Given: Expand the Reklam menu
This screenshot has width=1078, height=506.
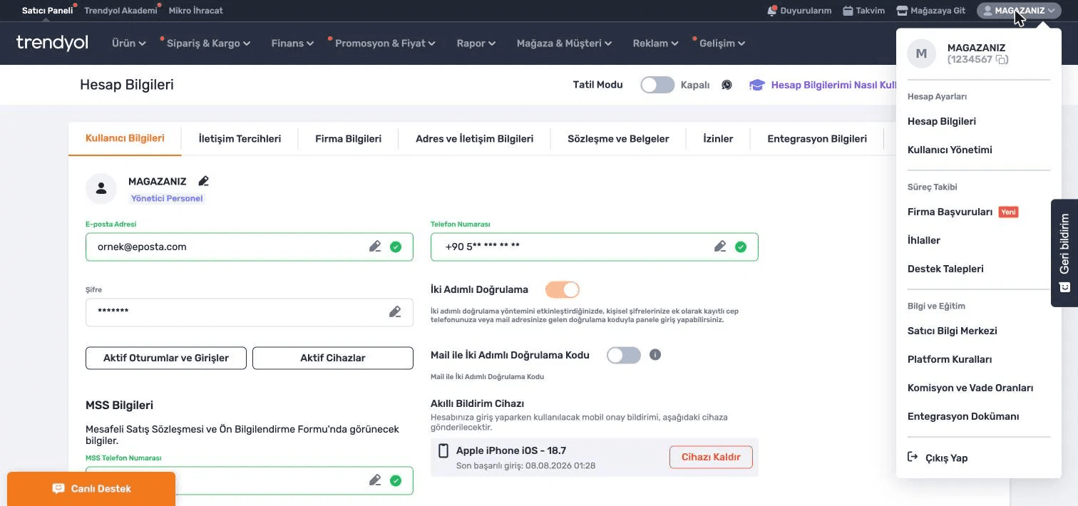Looking at the screenshot, I should 655,43.
